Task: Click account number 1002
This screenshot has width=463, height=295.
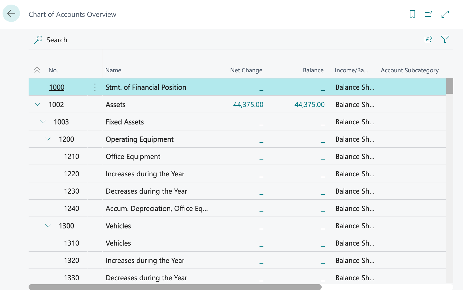Action: click(x=56, y=104)
